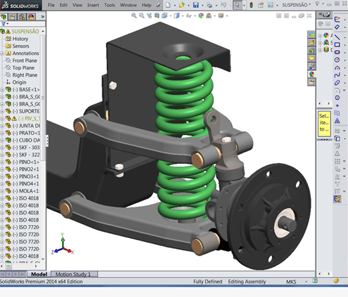Viewport: 348px width, 297px height.
Task: Expand the PINO<1> component node
Action: click(x=2, y=162)
